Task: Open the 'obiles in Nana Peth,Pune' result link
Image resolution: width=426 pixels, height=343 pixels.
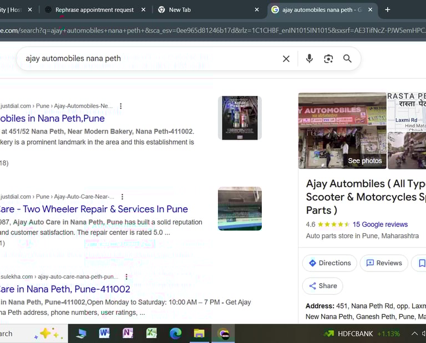Action: pos(52,119)
